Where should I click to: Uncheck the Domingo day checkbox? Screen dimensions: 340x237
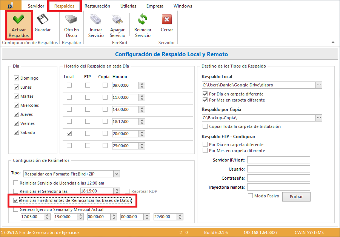16,78
